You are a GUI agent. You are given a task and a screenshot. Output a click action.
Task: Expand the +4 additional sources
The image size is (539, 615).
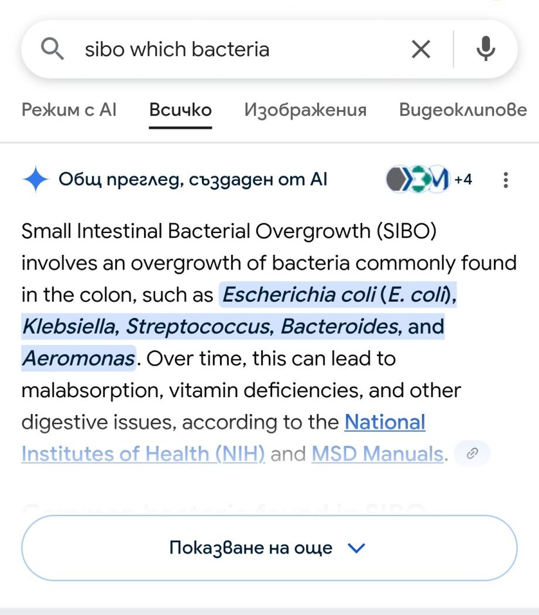[463, 180]
